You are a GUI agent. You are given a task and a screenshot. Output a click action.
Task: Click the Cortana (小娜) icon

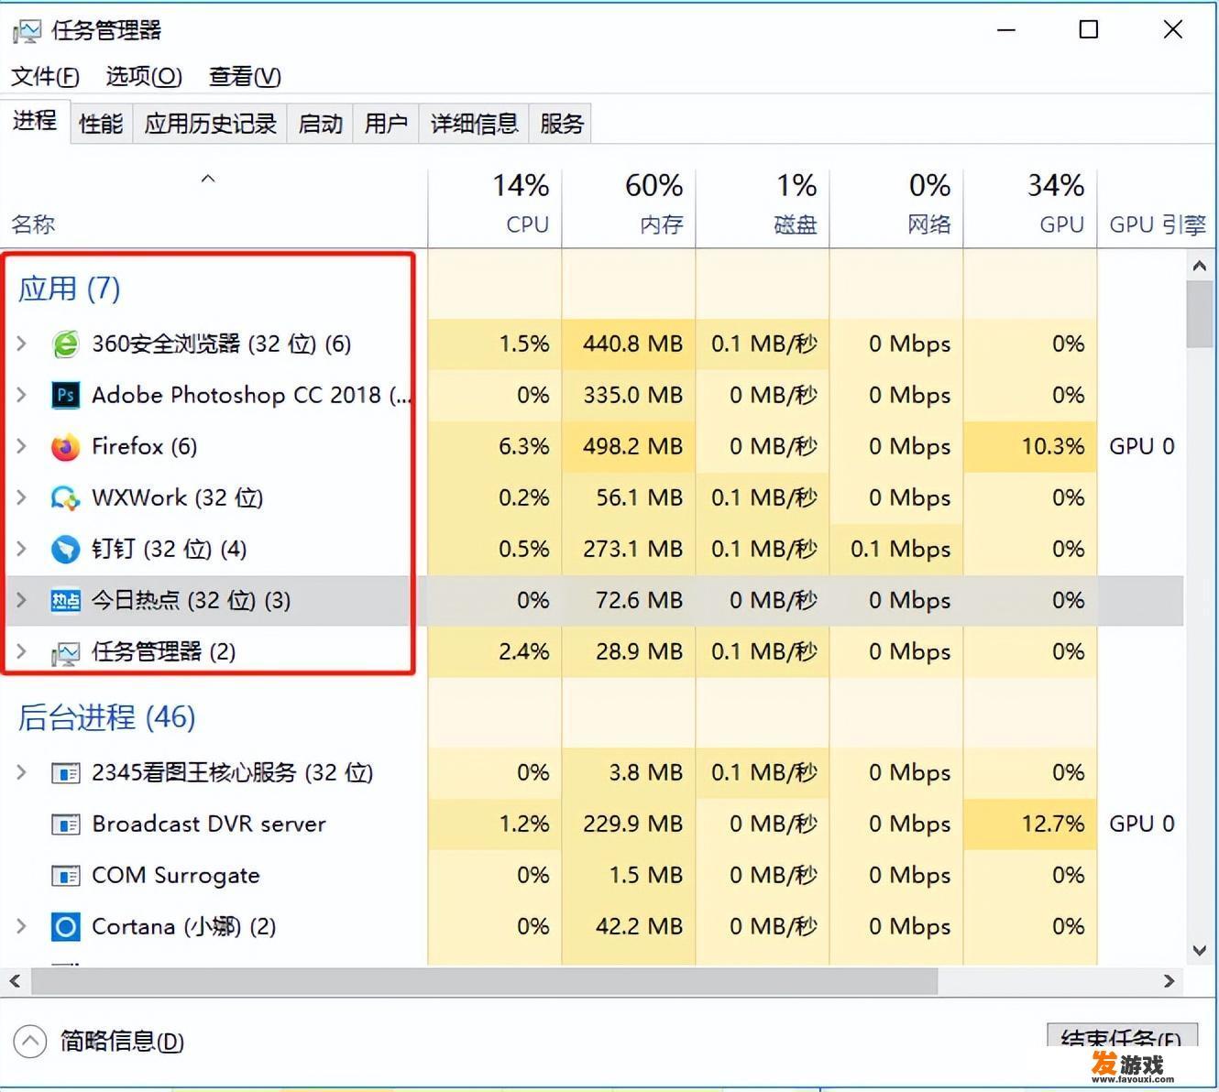65,927
